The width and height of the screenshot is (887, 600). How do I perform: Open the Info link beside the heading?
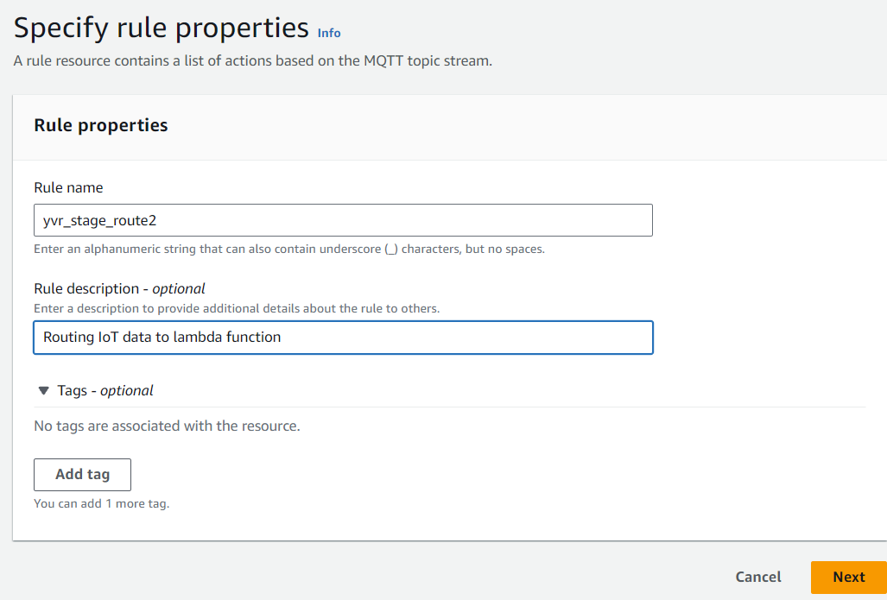(329, 33)
